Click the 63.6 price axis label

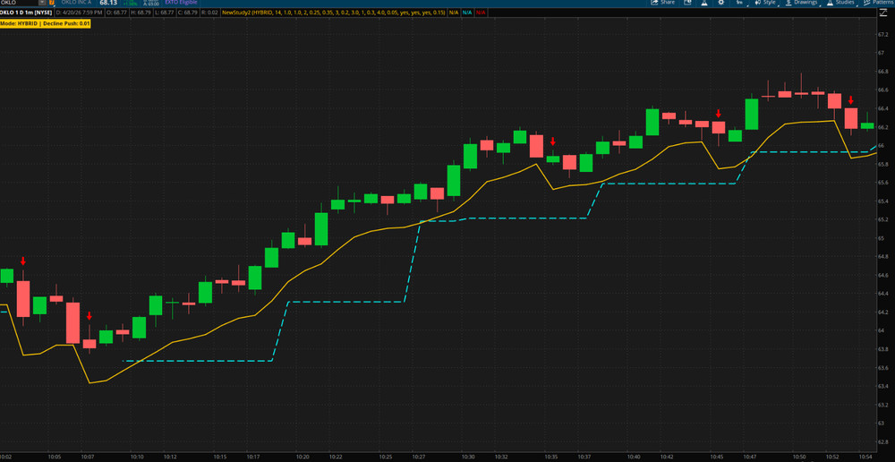(x=882, y=367)
